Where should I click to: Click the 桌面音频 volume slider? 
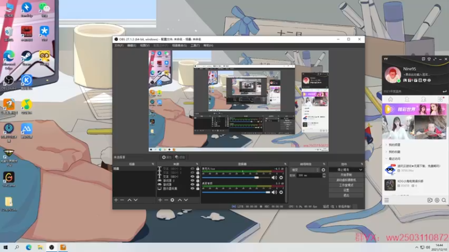236,192
